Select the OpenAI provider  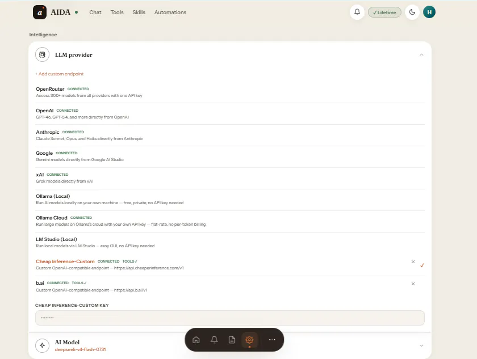pyautogui.click(x=230, y=113)
